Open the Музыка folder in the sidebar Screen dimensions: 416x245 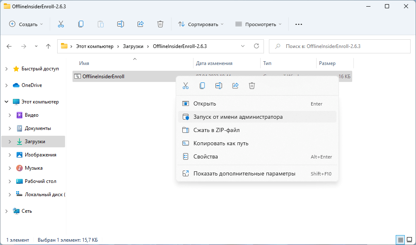[34, 168]
